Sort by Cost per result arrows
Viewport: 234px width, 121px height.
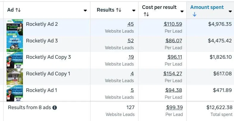pos(146,14)
